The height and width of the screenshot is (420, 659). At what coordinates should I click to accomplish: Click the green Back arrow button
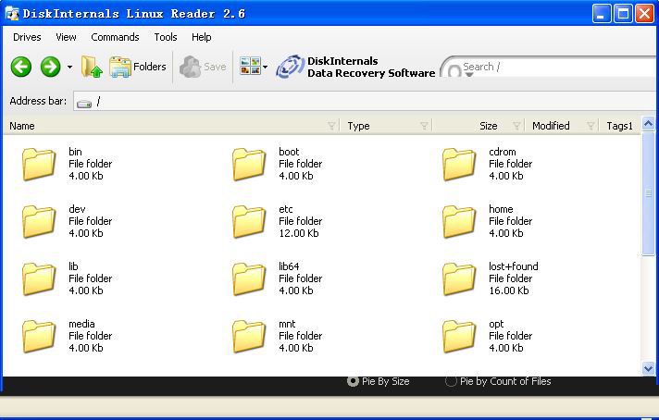[x=21, y=67]
